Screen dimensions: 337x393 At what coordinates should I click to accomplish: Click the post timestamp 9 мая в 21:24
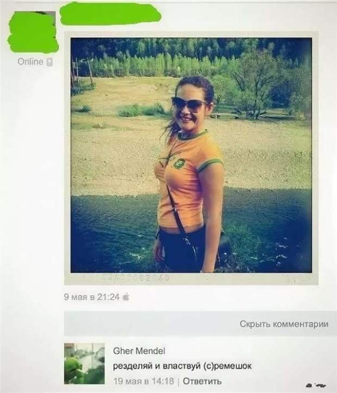(x=92, y=297)
